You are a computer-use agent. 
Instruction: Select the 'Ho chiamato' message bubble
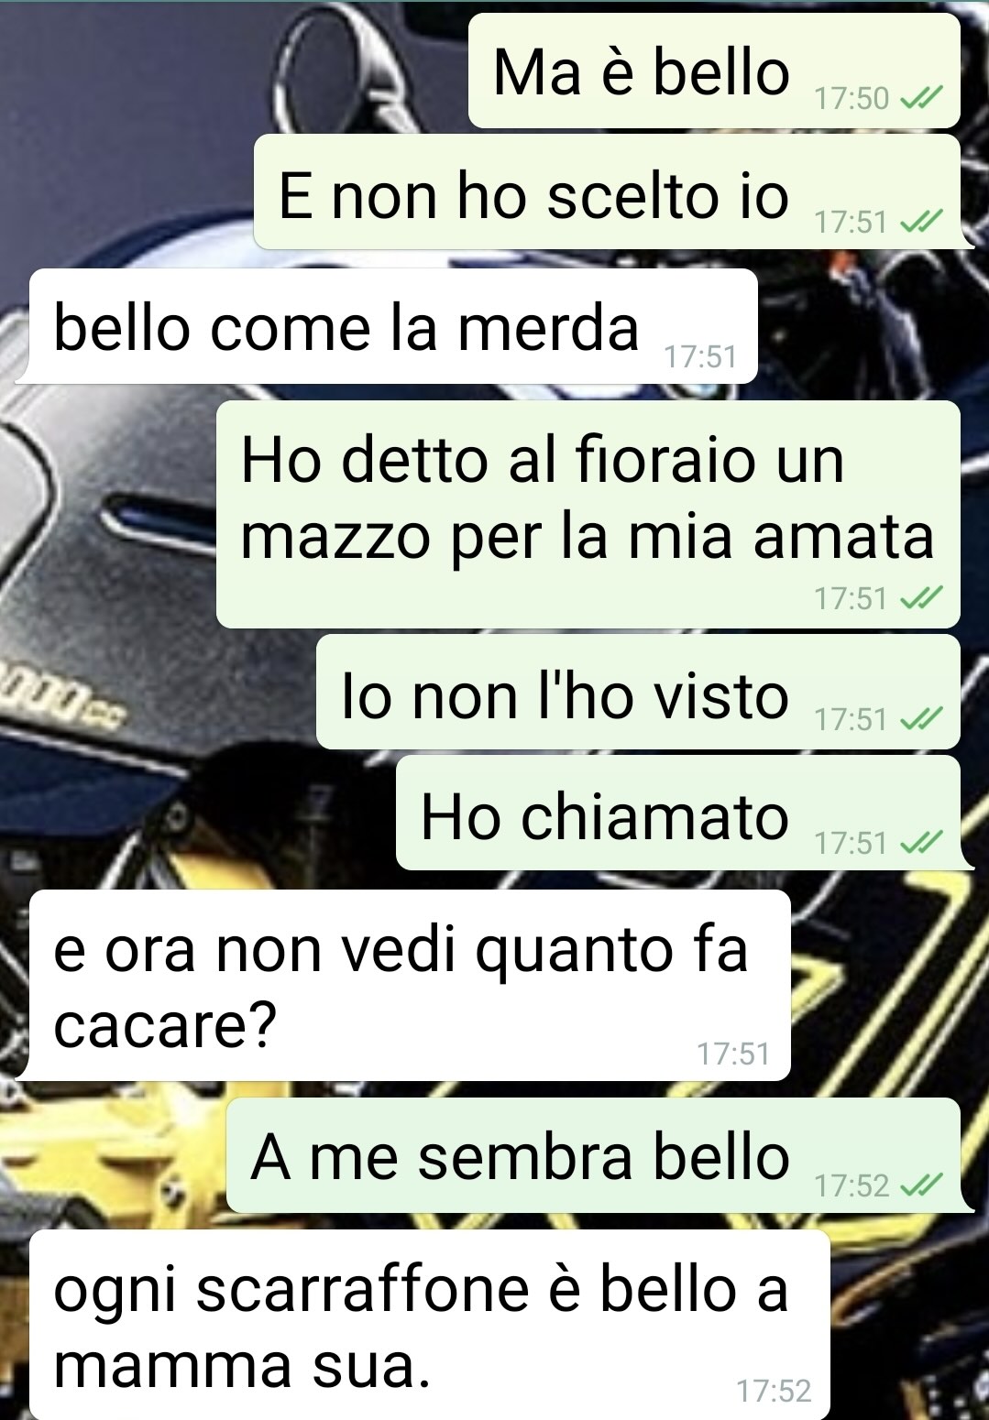677,814
